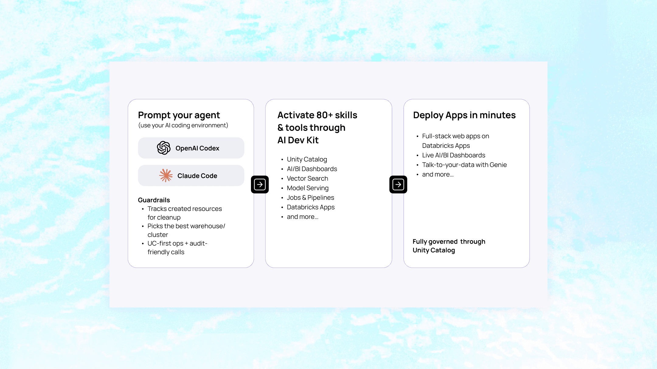This screenshot has height=369, width=657.
Task: Click the arrow icon between the Prompt and Activate cards
Action: (260, 184)
